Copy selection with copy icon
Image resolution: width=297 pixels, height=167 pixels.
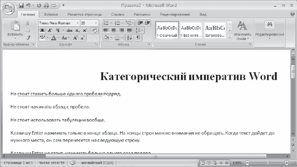[x=28, y=30]
